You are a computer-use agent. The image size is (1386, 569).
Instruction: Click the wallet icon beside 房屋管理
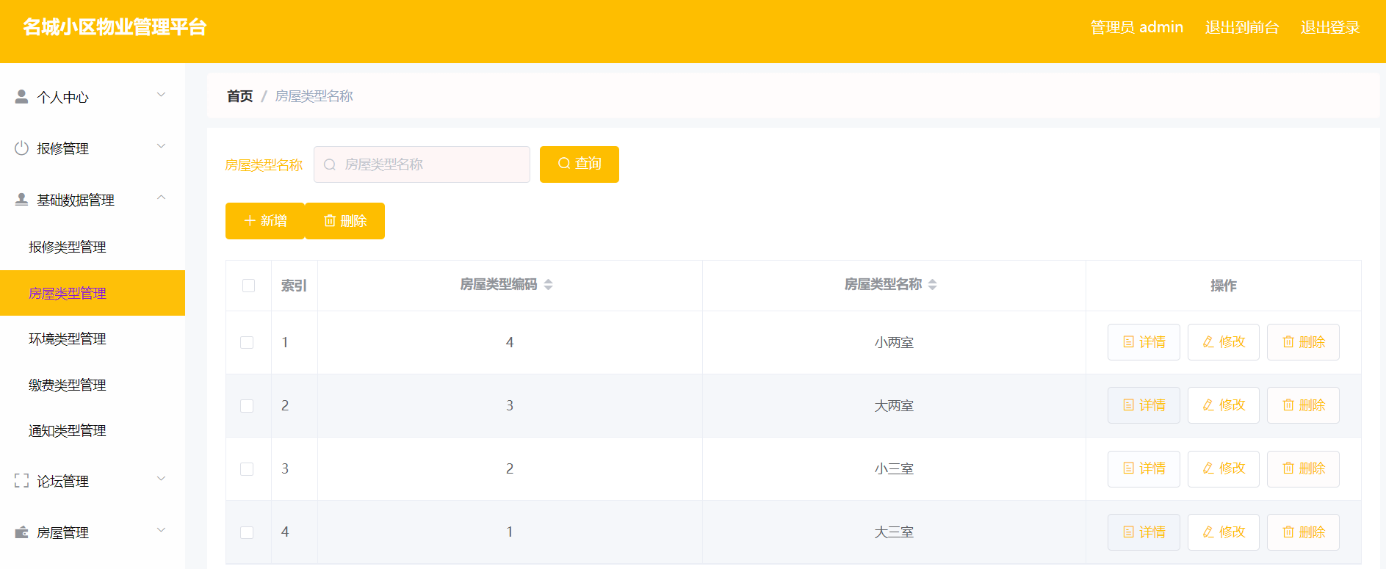[x=21, y=532]
